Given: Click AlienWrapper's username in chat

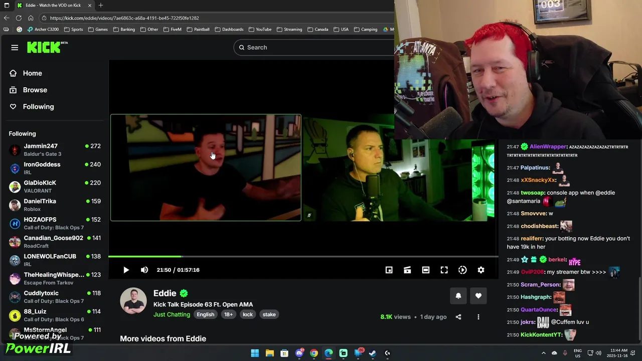Looking at the screenshot, I should coord(548,146).
